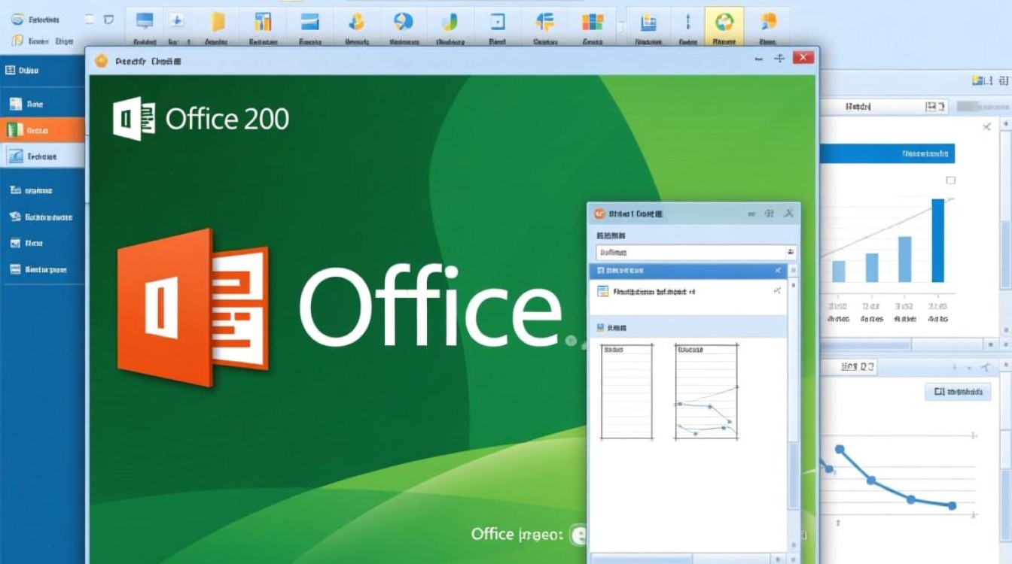This screenshot has width=1012, height=564.
Task: Close the blue selected row in the small dialog
Action: pos(779,270)
